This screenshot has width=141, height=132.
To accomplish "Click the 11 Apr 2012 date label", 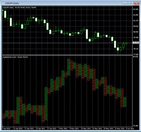I will pyautogui.click(x=18, y=129).
